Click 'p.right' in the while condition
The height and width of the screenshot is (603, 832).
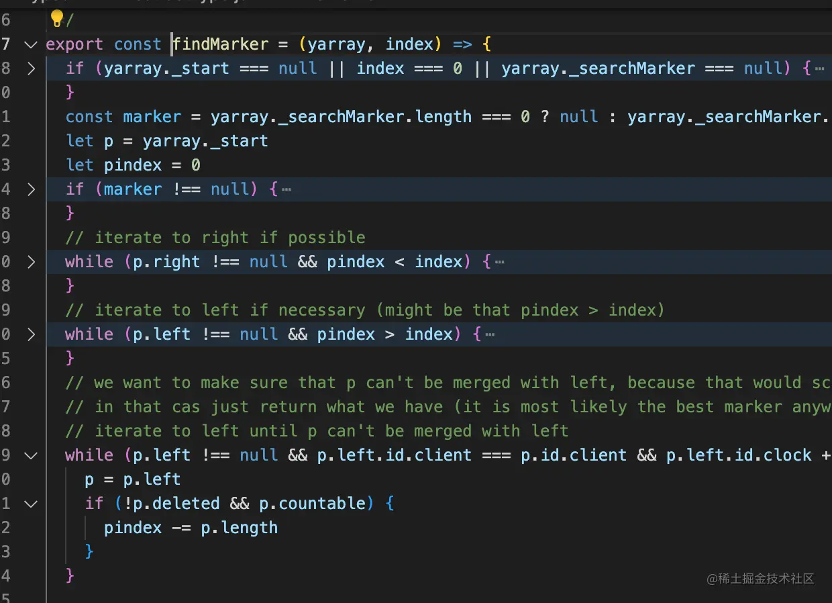click(167, 262)
